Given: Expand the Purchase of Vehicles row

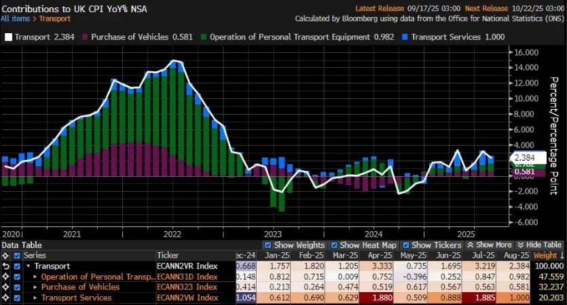Looking at the screenshot, I should pyautogui.click(x=35, y=287).
